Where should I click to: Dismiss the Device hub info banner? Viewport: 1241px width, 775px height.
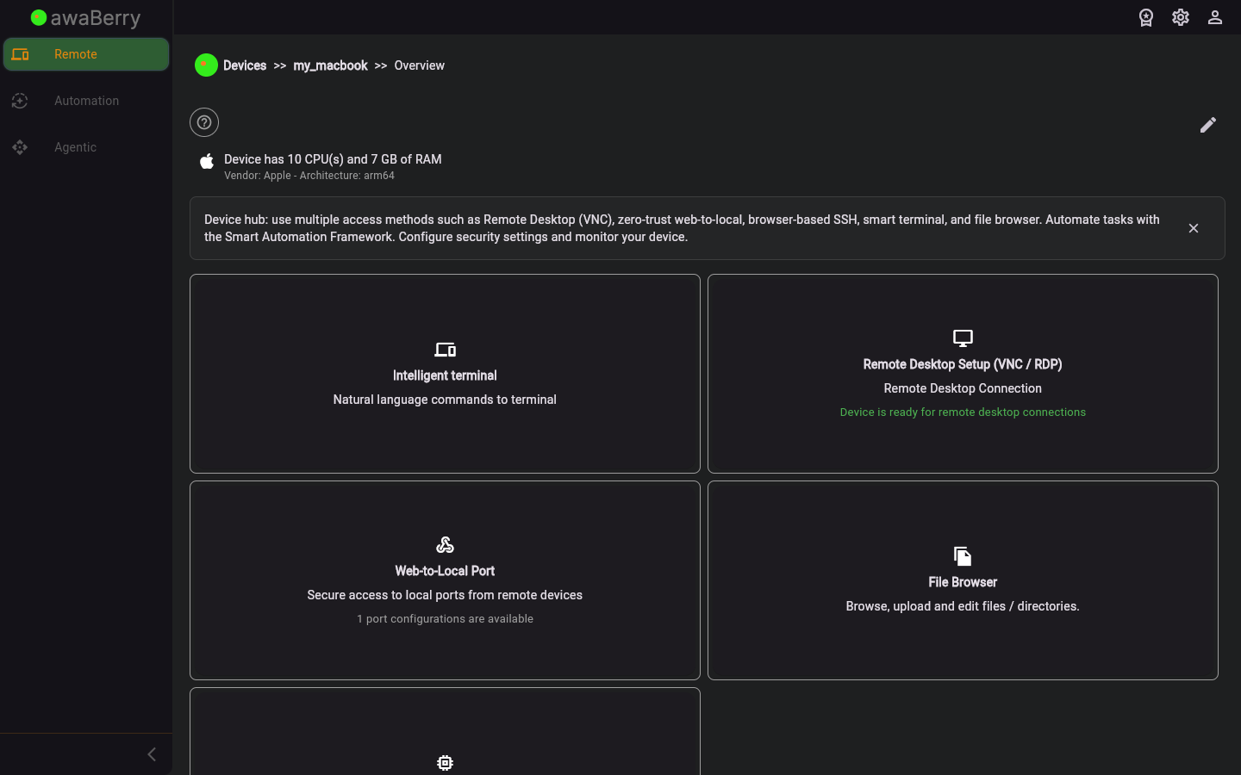1194,228
